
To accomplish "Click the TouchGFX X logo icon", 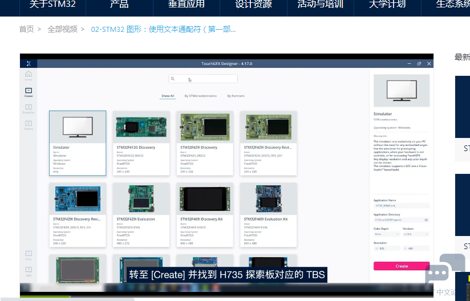I will coord(29,63).
